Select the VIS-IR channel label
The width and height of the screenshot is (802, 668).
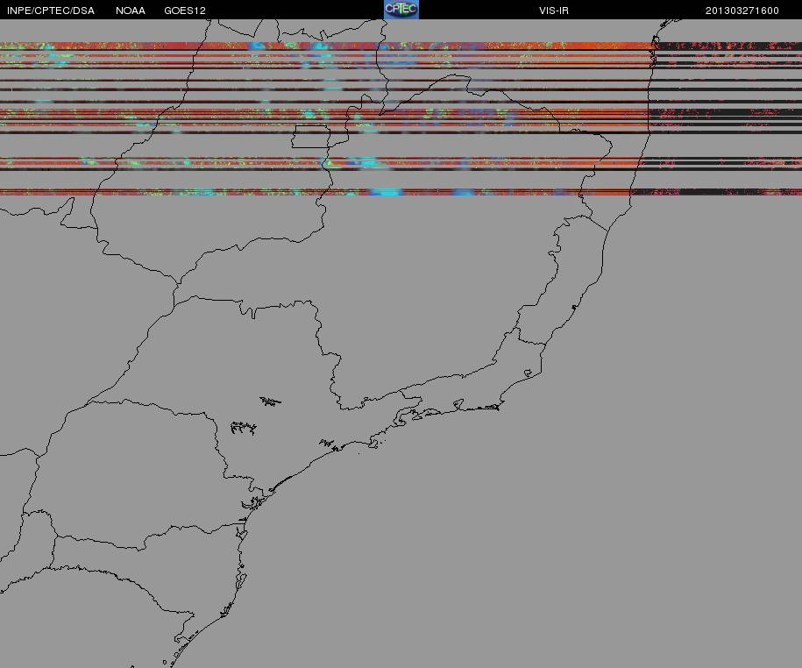(554, 11)
